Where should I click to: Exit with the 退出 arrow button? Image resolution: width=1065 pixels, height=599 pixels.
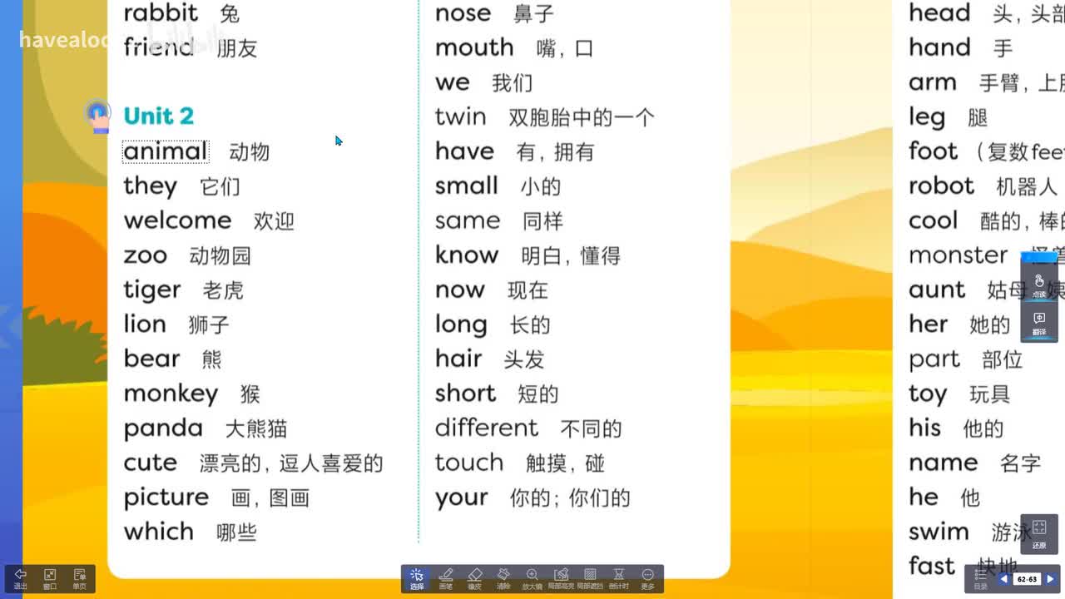click(21, 579)
